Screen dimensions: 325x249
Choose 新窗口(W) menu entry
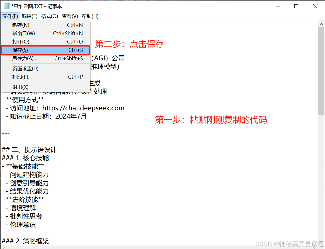pos(45,34)
